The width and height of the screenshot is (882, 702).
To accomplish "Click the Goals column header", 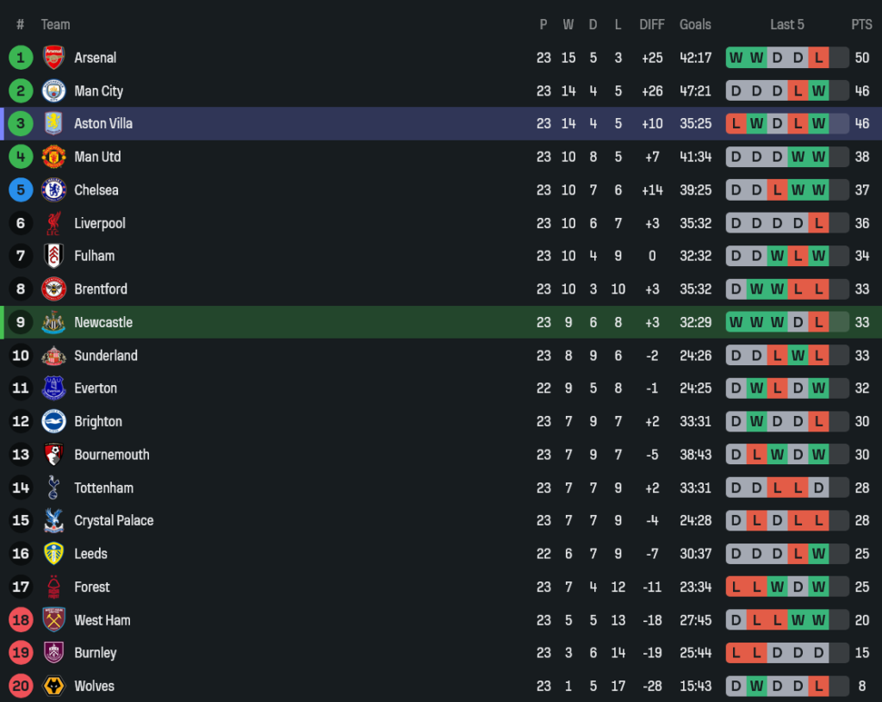I will [x=695, y=24].
